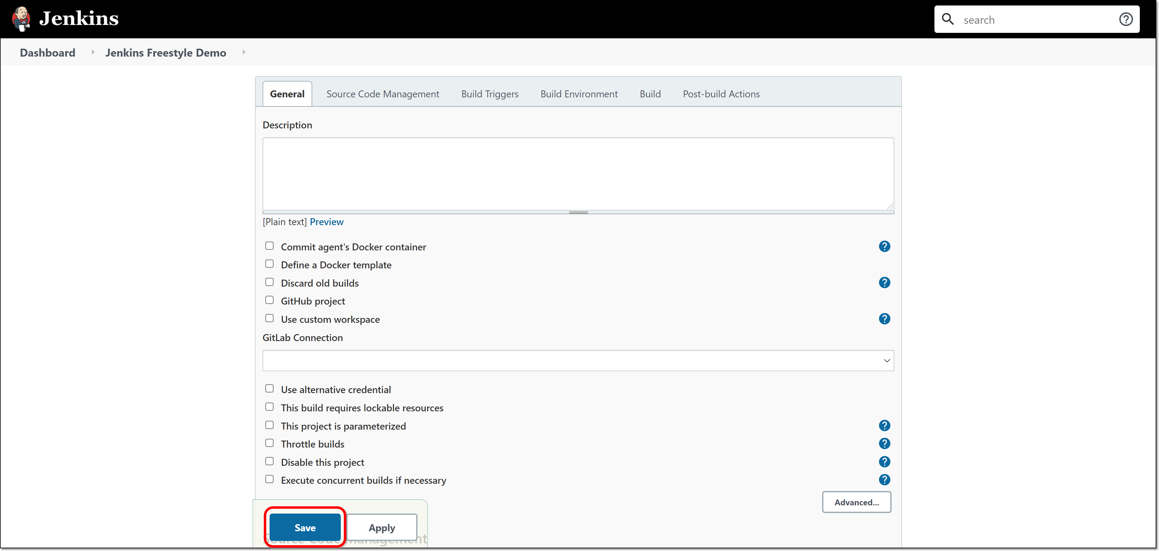Go to the Build Triggers tab

(x=490, y=94)
